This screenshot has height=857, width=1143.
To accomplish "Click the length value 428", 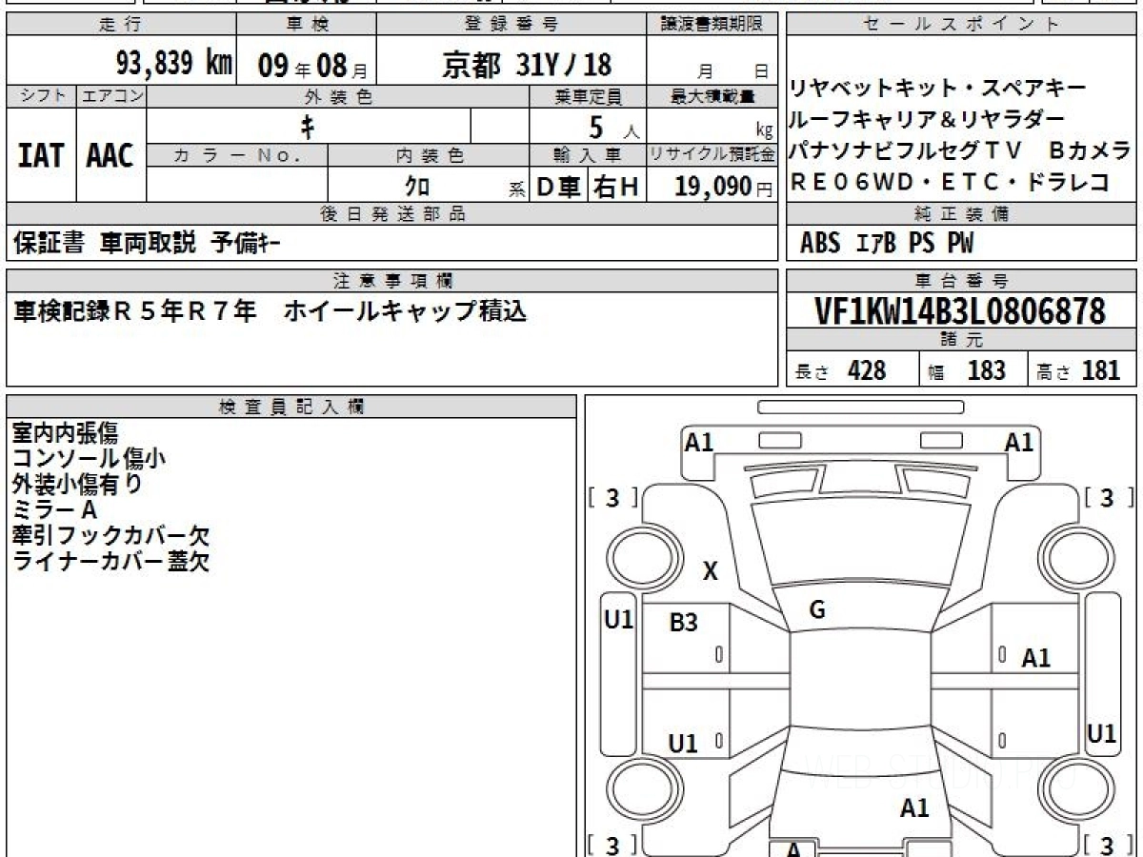I will (867, 370).
